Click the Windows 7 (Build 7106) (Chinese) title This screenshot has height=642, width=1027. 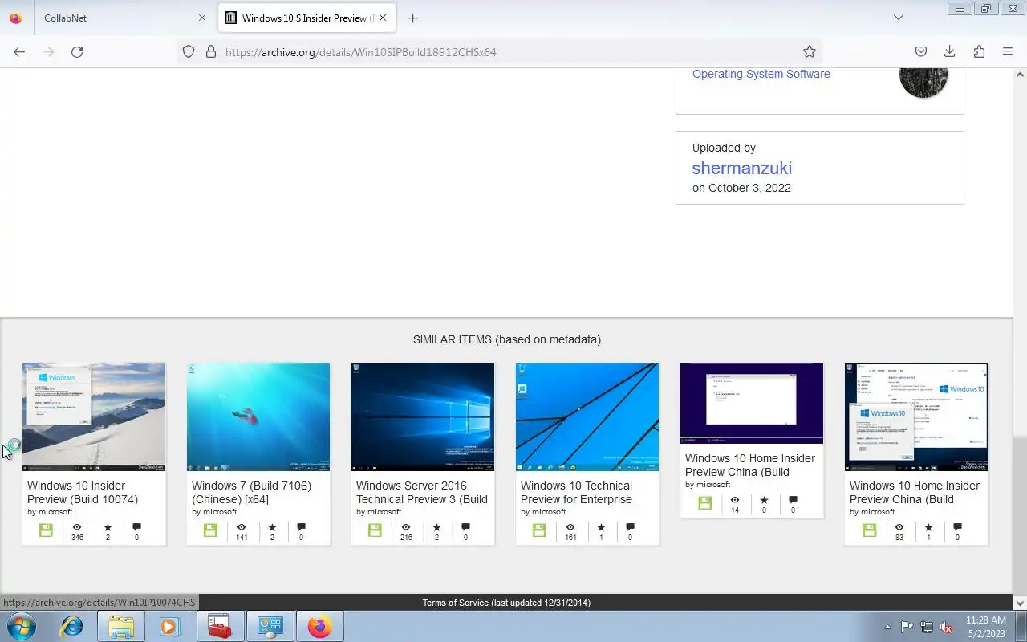click(252, 492)
